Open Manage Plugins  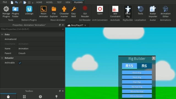pyautogui.click(x=6, y=12)
